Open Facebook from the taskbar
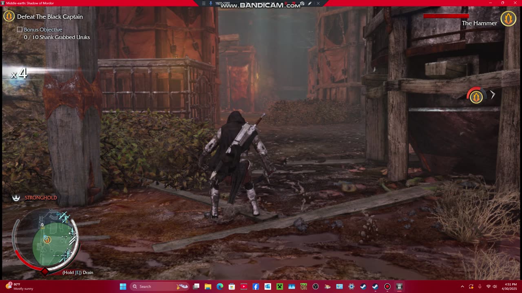Screen dimensions: 522x293 click(256, 286)
